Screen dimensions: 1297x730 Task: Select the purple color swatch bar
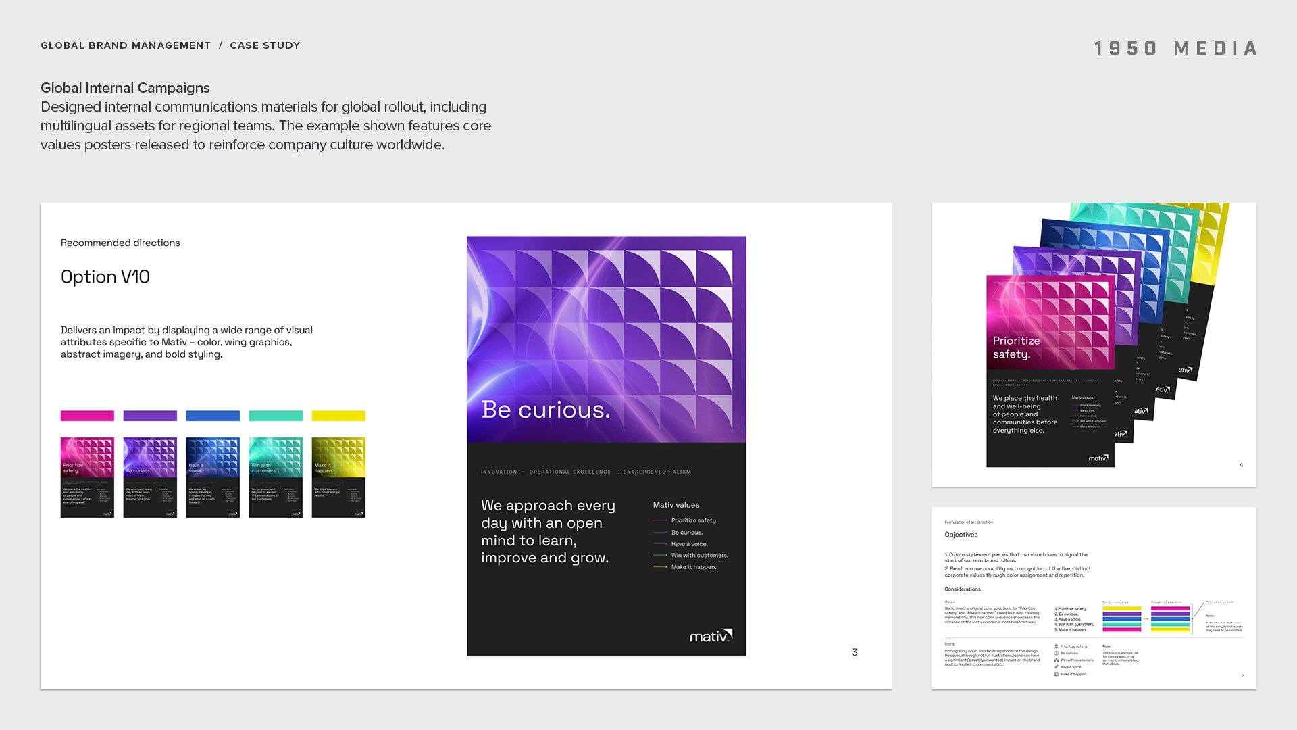coord(150,416)
